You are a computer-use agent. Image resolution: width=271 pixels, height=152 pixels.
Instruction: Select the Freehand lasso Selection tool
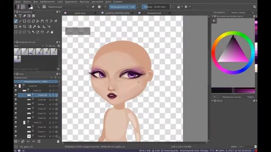tap(29, 32)
